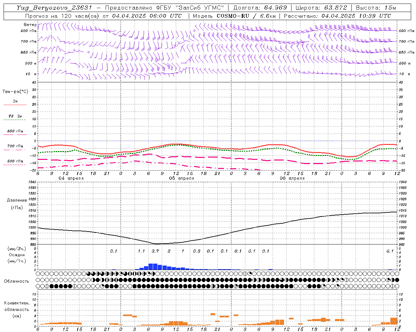Click the Долгота: 64.969 header field
Image resolution: width=416 pixels, height=332 pixels.
pyautogui.click(x=260, y=8)
